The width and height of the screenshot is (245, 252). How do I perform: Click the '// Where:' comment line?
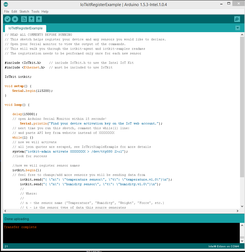click(x=28, y=193)
